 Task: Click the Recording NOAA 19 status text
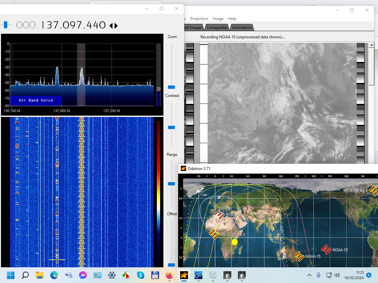coord(242,37)
